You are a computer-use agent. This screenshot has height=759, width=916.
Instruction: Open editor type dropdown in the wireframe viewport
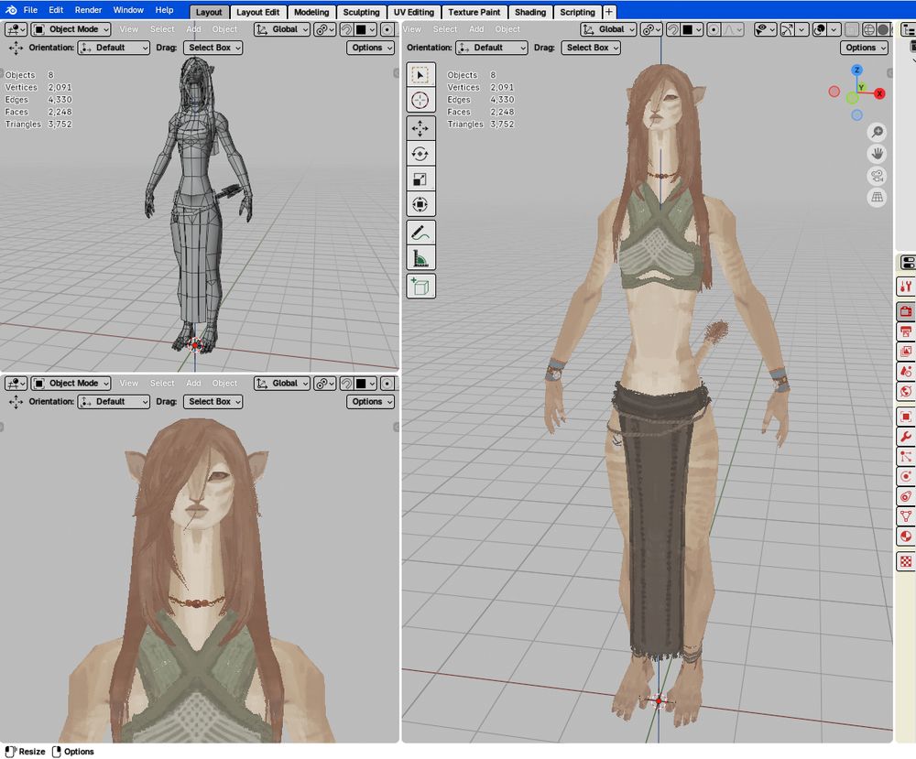point(16,29)
